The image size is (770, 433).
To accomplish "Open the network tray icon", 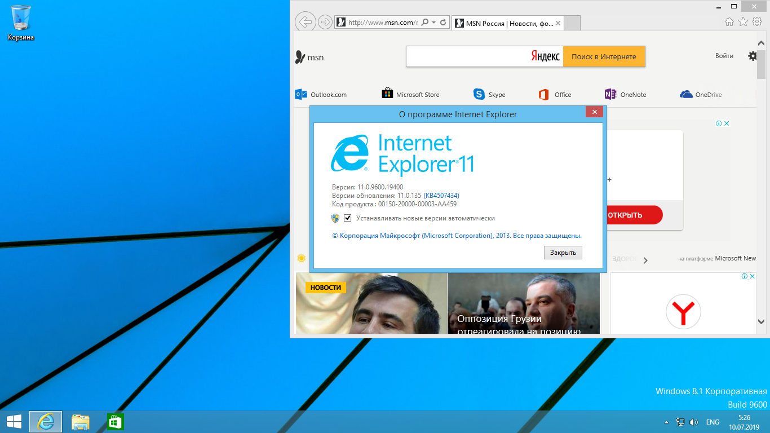I will pos(680,422).
